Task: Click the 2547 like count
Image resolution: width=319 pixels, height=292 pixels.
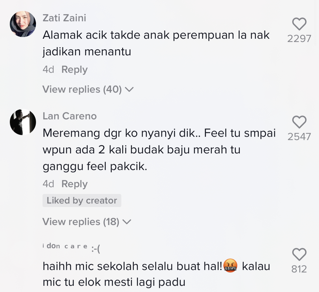Action: (299, 136)
